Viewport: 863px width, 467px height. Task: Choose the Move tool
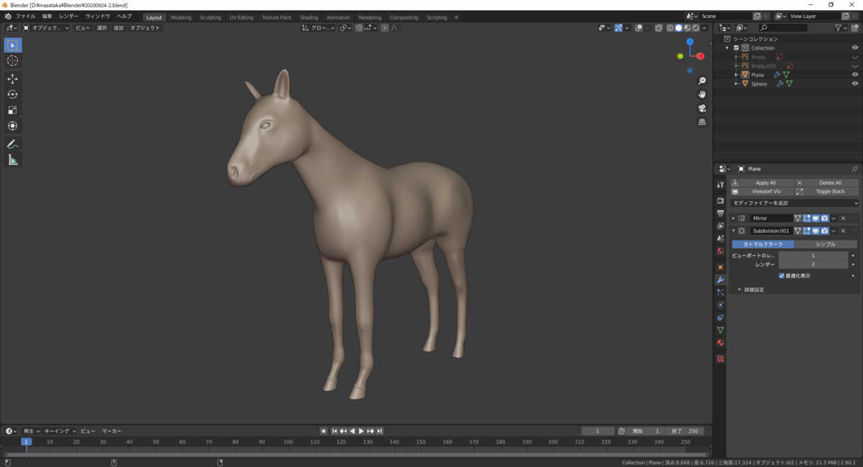[13, 79]
